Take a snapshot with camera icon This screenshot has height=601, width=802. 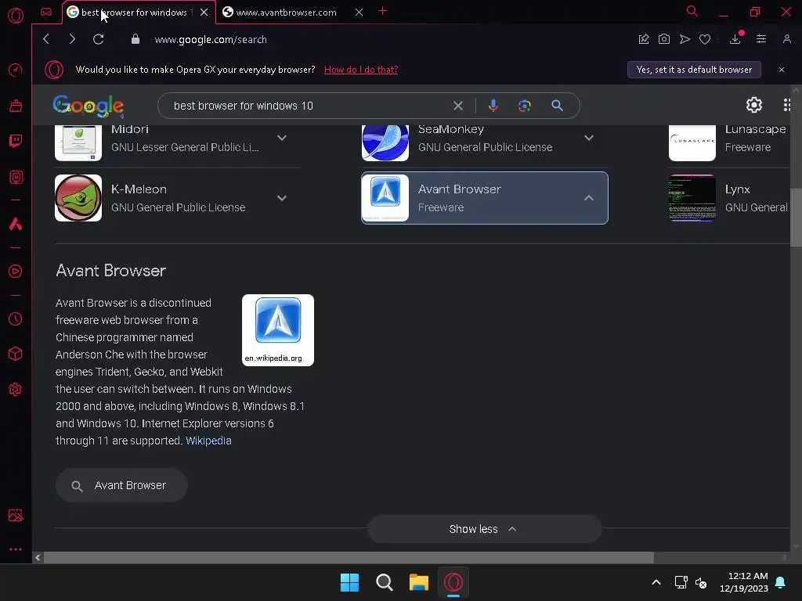click(664, 39)
